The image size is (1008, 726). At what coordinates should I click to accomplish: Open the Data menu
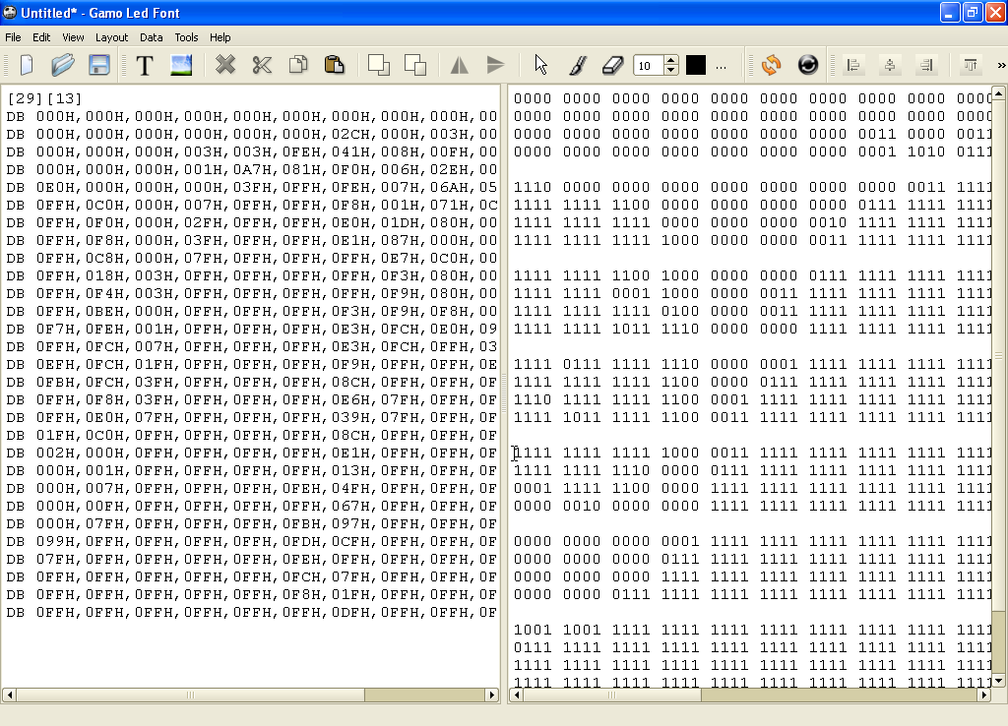[x=151, y=37]
